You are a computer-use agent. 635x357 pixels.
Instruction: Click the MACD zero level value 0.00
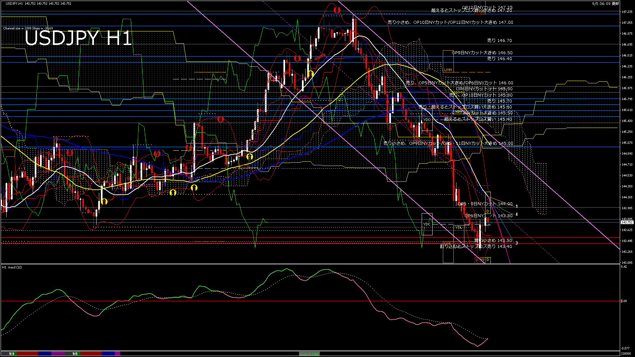coord(624,301)
